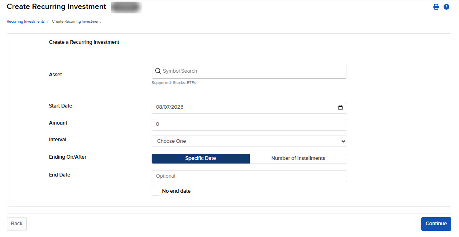Click the Amount input field

click(x=249, y=124)
